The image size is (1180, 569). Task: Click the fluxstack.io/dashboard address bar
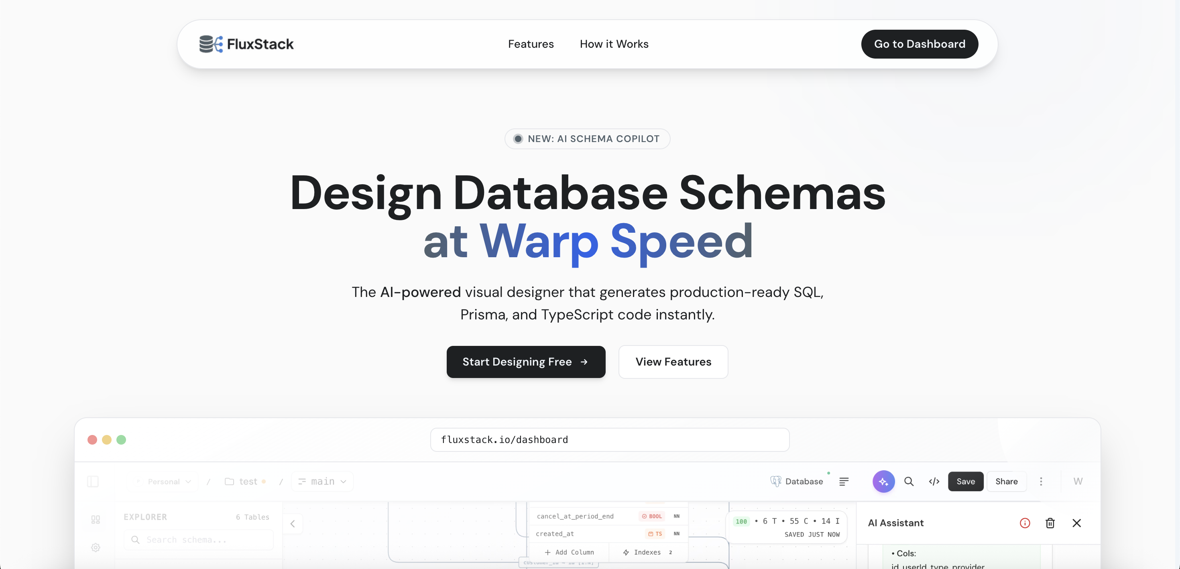pos(610,440)
